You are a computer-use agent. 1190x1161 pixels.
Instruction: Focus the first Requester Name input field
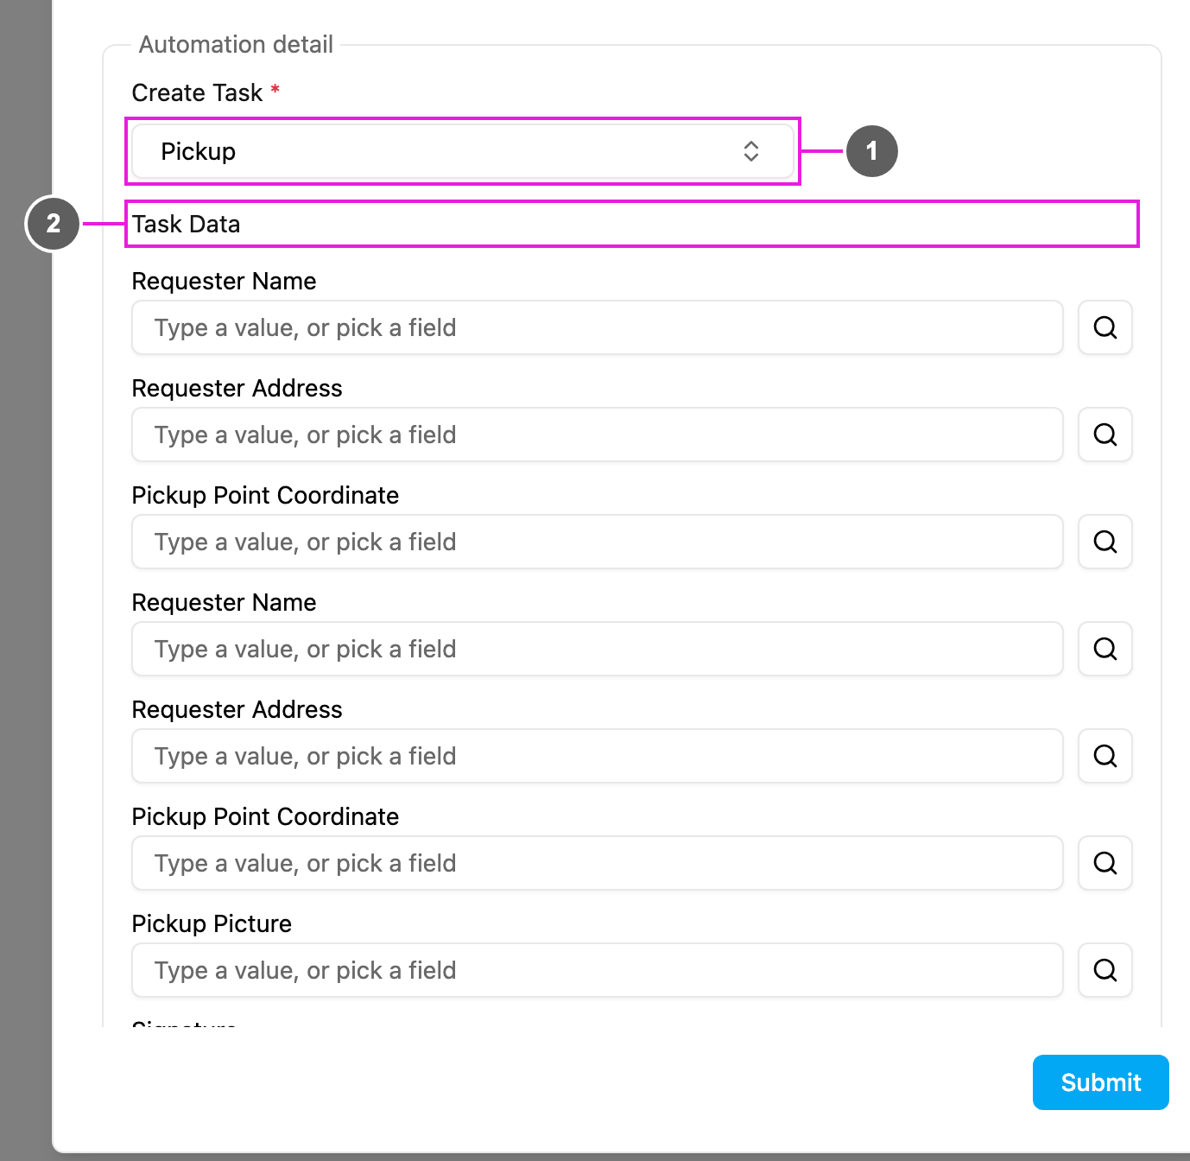pyautogui.click(x=598, y=327)
